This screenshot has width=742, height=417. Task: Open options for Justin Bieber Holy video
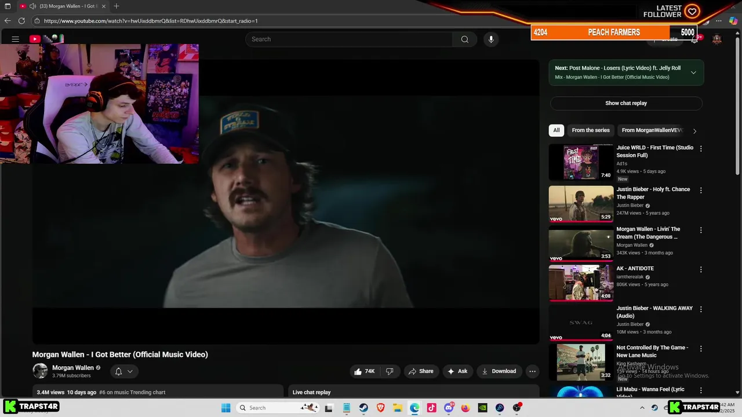point(701,191)
